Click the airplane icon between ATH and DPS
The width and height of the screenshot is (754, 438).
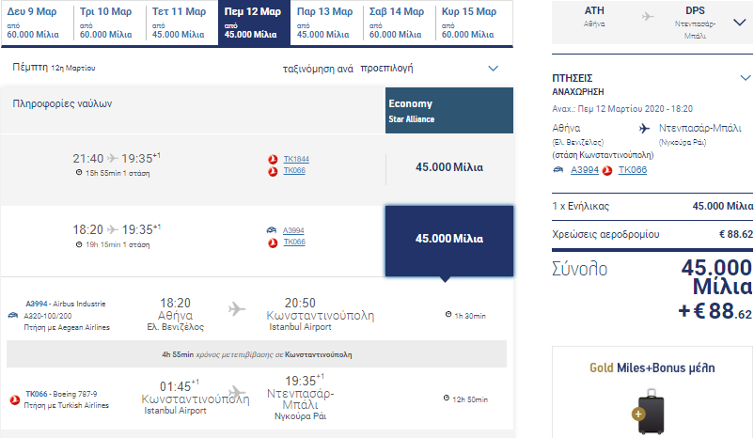(x=649, y=17)
